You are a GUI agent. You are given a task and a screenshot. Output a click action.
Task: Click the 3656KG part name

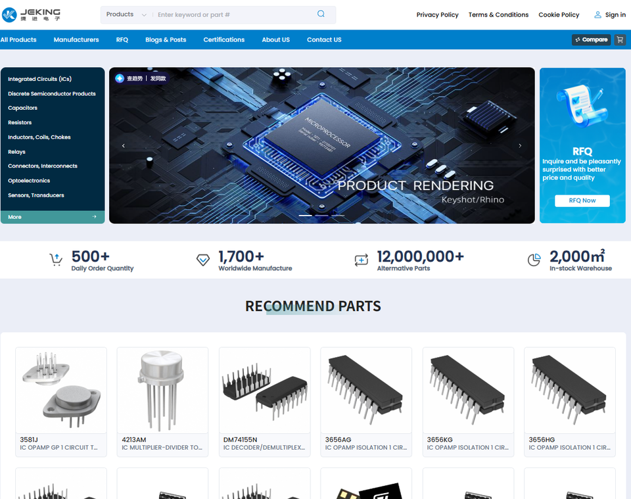[440, 439]
